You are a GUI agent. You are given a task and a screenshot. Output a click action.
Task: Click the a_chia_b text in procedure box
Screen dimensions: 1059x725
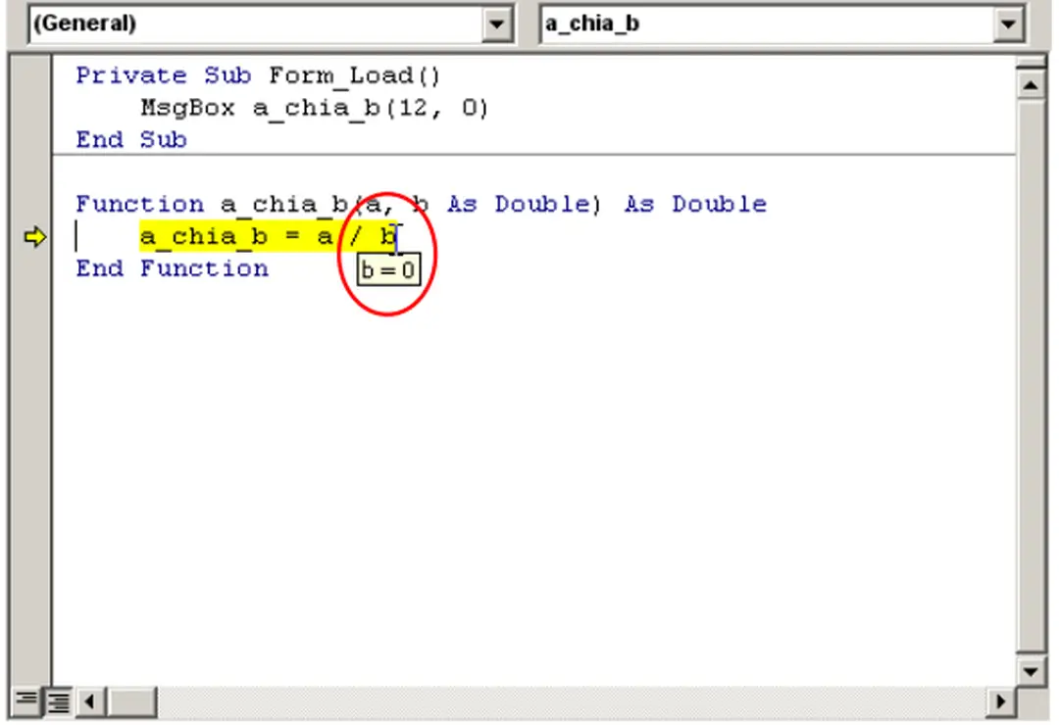pyautogui.click(x=592, y=24)
